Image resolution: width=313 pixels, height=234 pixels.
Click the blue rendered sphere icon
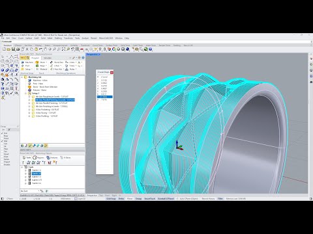(x=128, y=49)
